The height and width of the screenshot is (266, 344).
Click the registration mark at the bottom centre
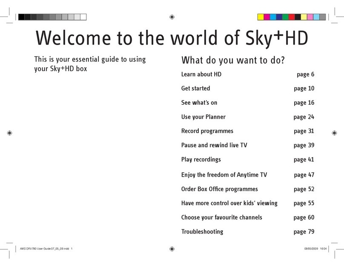(x=172, y=249)
